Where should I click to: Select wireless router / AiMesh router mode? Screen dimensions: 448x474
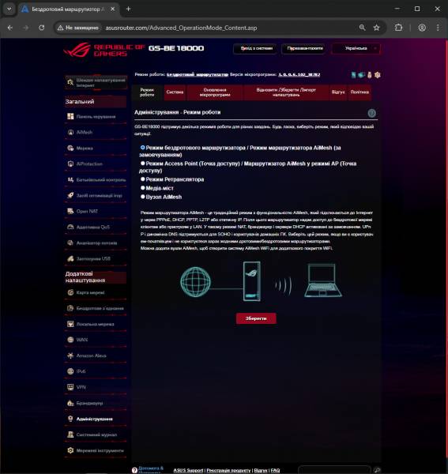click(x=143, y=148)
